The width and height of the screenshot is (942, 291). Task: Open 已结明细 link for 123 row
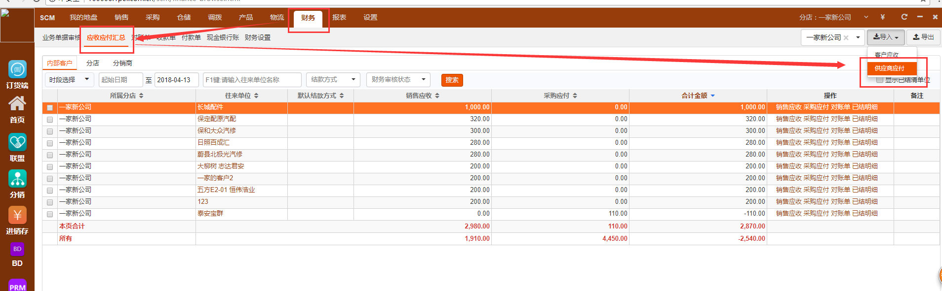coord(865,202)
